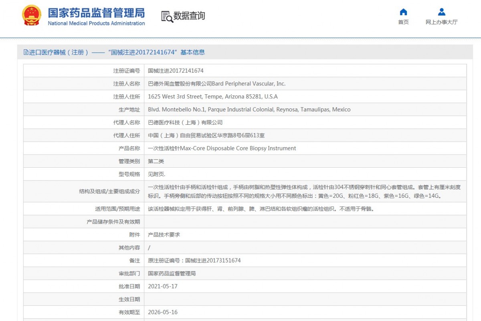Image resolution: width=481 pixels, height=321 pixels.
Task: Click the 注册证编号 label
Action: click(127, 71)
